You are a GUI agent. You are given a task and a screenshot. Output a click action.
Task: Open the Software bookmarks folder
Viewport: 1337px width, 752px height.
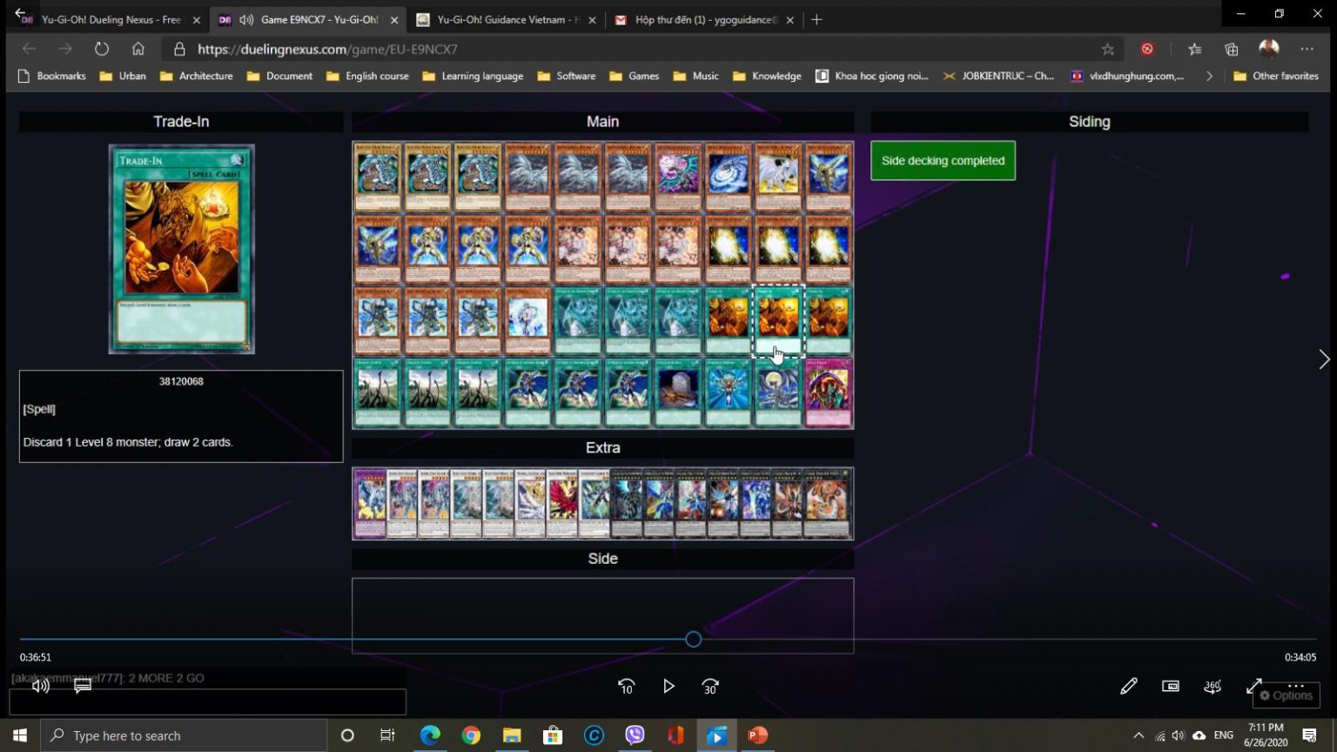(x=567, y=76)
